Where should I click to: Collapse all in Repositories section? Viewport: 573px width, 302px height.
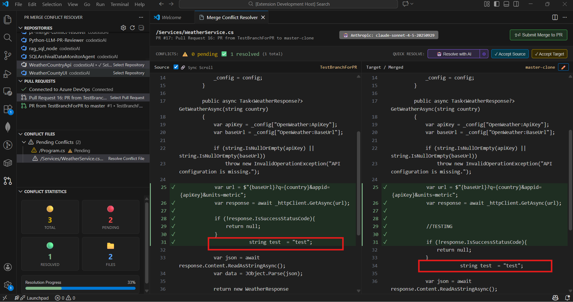point(141,28)
